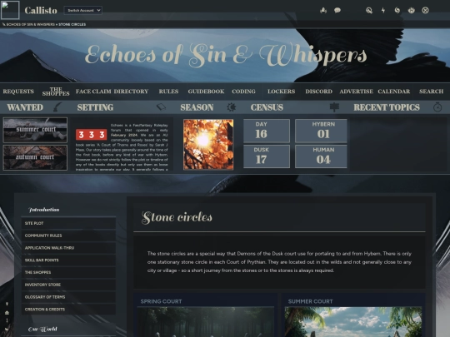The height and width of the screenshot is (337, 450).
Task: Open Application Walk-Thru in sidebar
Action: point(68,248)
